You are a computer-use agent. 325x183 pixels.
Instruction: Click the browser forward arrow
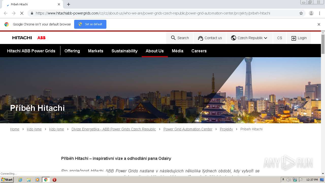coord(14,13)
